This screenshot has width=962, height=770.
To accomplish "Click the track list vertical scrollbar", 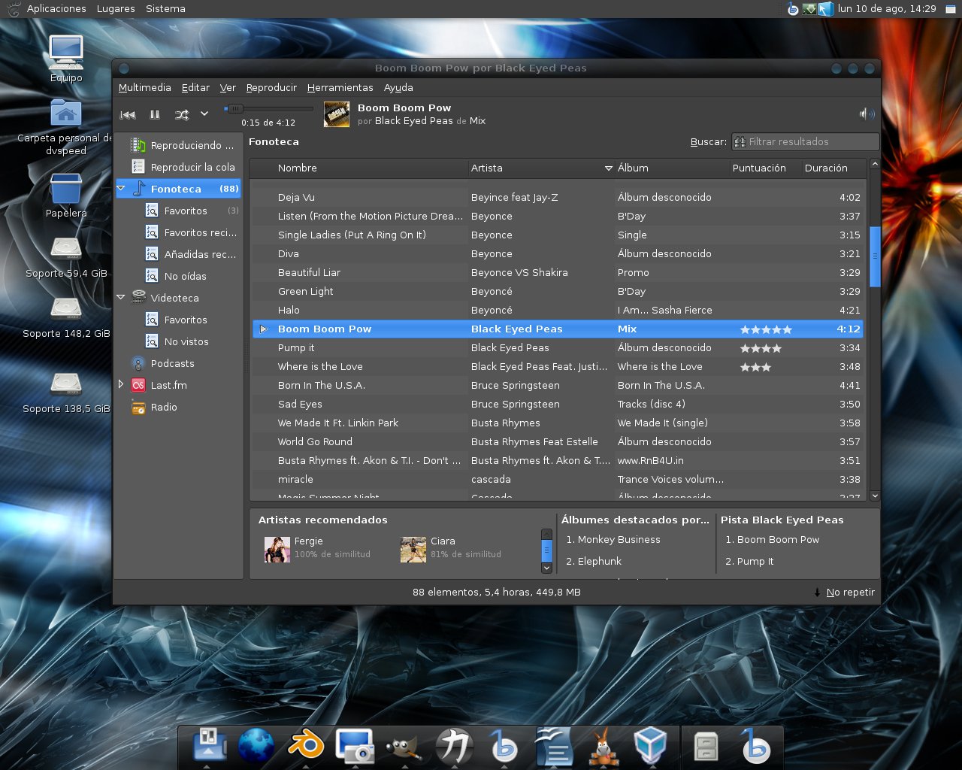I will [x=875, y=256].
